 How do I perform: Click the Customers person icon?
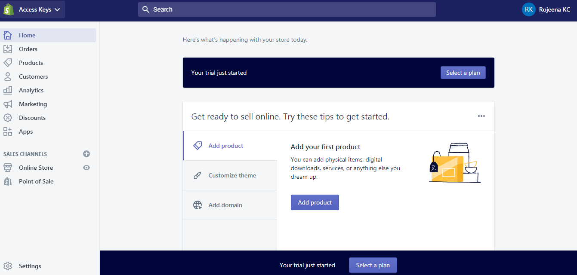tap(8, 76)
